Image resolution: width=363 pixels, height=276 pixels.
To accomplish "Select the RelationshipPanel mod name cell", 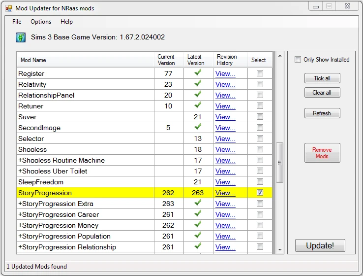I will tap(85, 95).
